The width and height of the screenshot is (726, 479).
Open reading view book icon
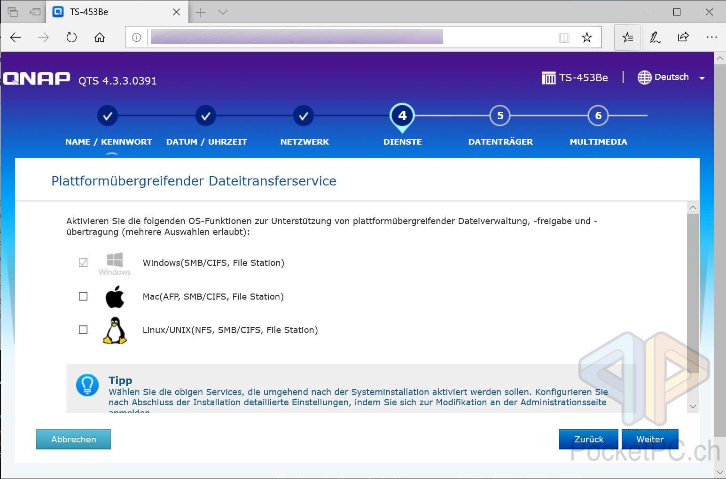click(564, 38)
